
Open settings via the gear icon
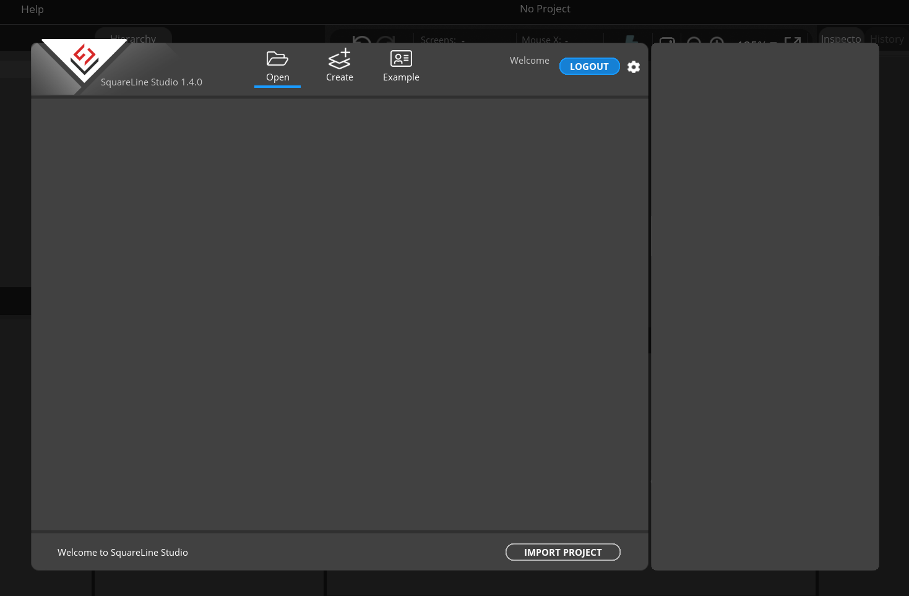[633, 66]
